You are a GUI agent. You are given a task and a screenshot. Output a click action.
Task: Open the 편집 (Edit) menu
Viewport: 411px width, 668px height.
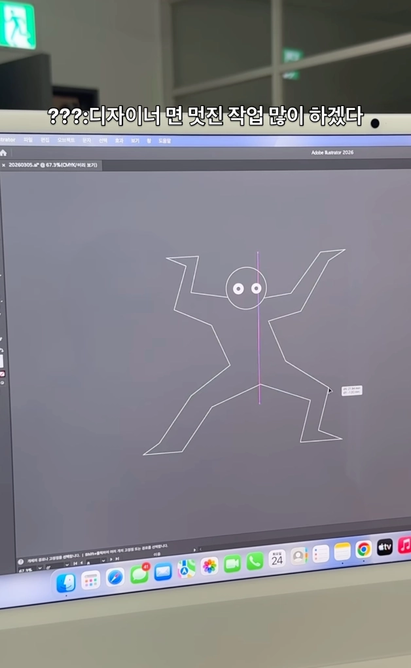click(x=45, y=140)
